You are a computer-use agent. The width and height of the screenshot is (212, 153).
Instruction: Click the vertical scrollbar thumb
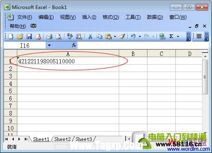click(x=205, y=77)
